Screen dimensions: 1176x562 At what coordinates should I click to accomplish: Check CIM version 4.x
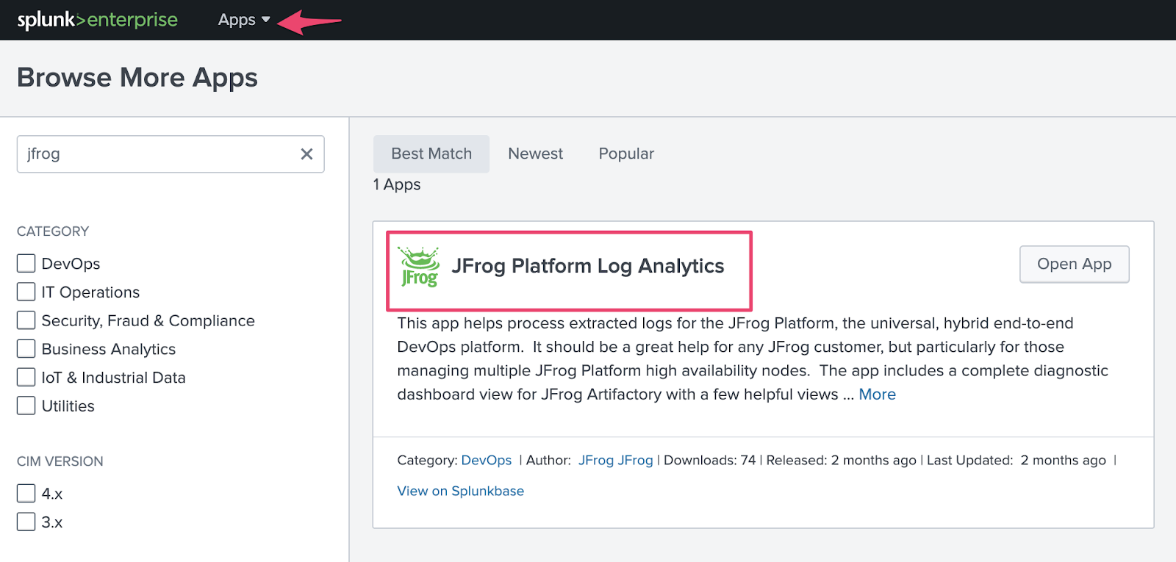[x=26, y=494]
